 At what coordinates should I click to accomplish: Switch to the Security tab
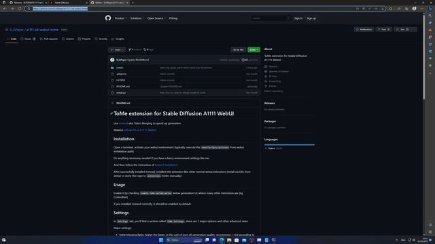(101, 39)
